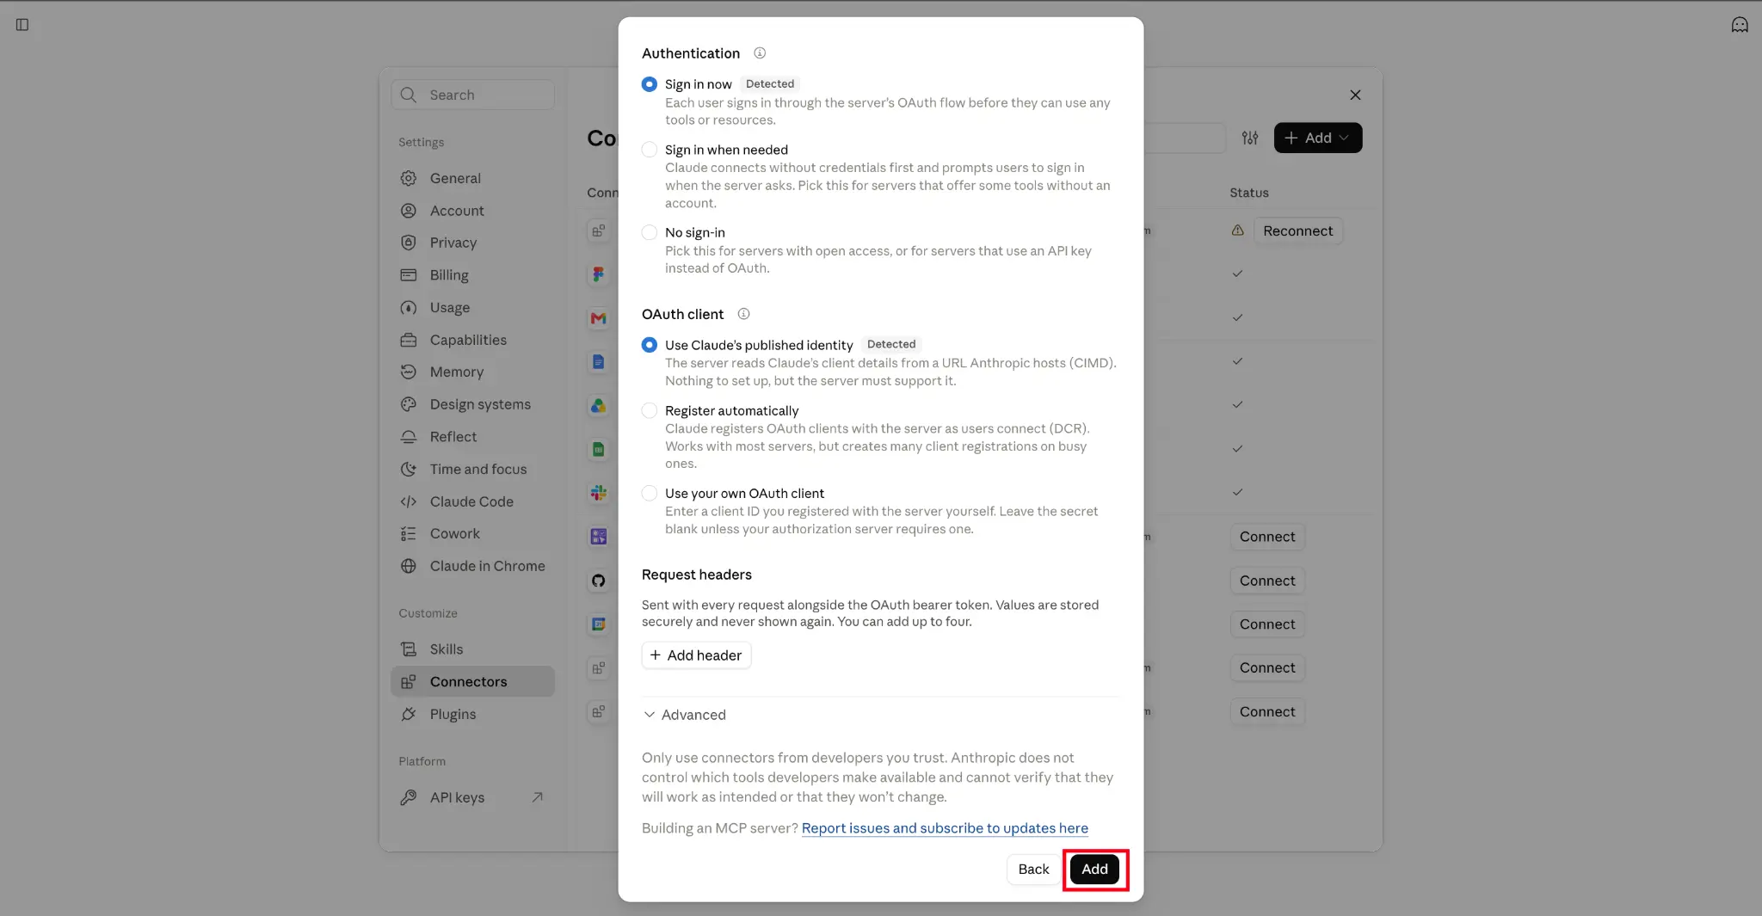
Task: Click the Search settings field
Action: click(x=472, y=95)
